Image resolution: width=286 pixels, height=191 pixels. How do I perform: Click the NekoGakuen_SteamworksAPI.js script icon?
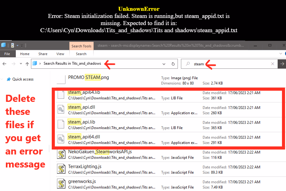[61, 154]
